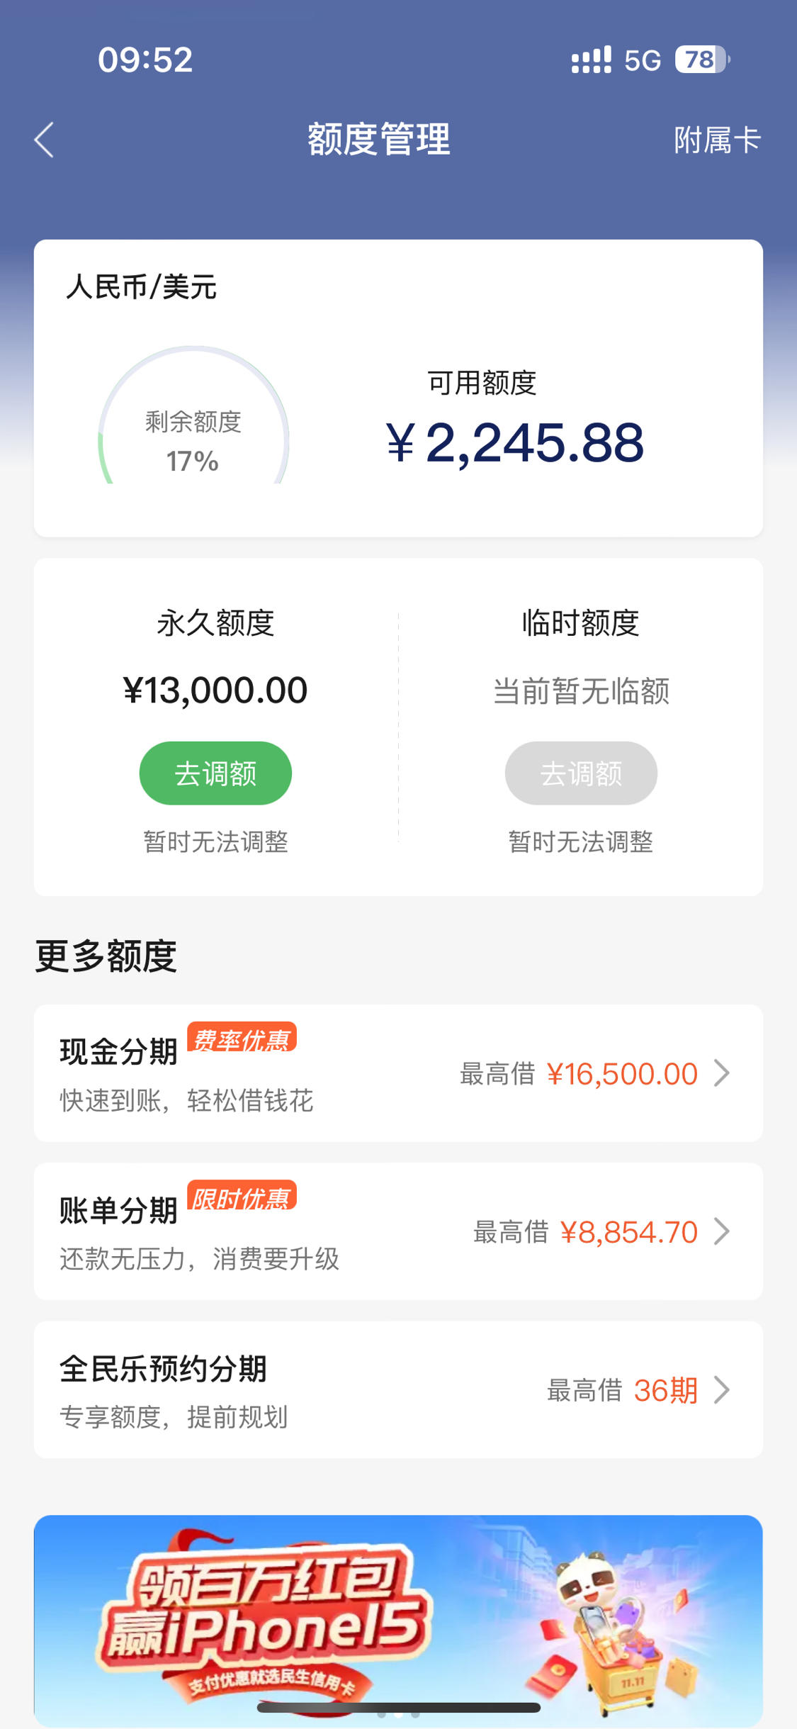The image size is (797, 1729).
Task: Tap the 5G signal icon
Action: 643,60
